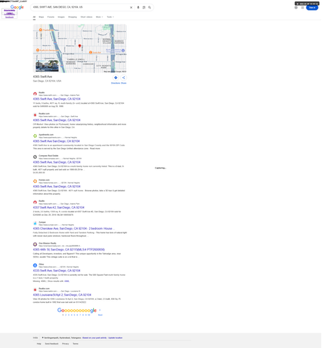Open Compass 4365 Swift Ave title link
324x348 pixels.
(x=57, y=162)
